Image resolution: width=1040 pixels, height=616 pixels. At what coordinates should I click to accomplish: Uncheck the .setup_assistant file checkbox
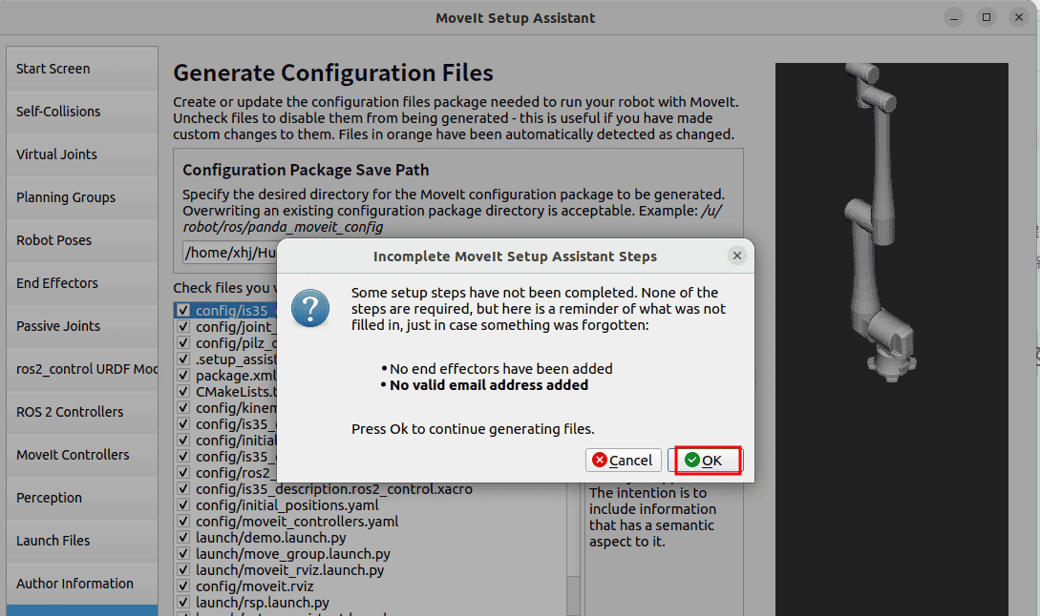183,359
